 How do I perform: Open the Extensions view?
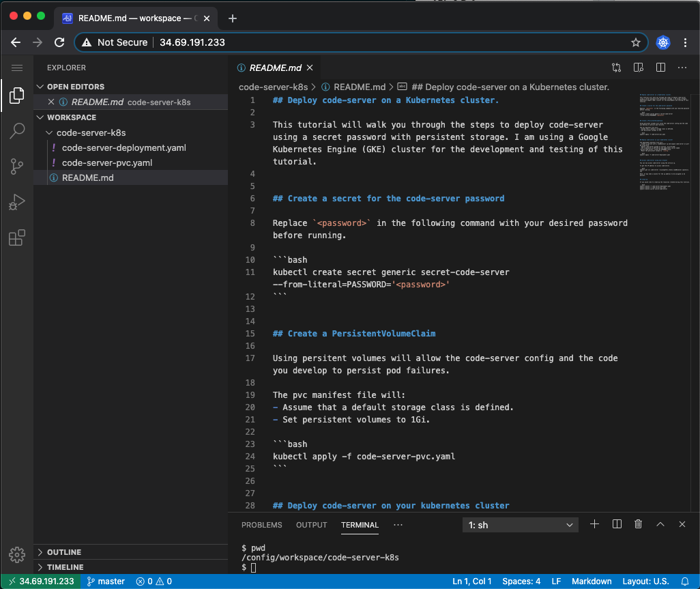tap(17, 238)
